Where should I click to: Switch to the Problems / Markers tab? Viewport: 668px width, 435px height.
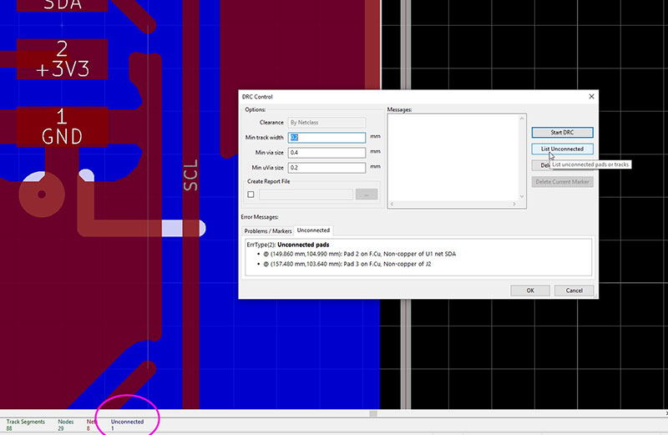pyautogui.click(x=267, y=230)
